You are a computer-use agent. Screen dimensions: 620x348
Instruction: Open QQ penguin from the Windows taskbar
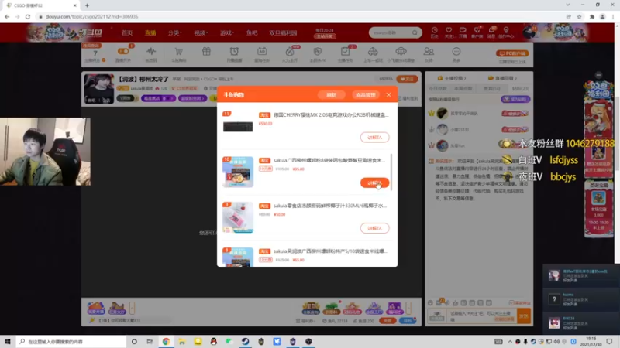pyautogui.click(x=214, y=342)
